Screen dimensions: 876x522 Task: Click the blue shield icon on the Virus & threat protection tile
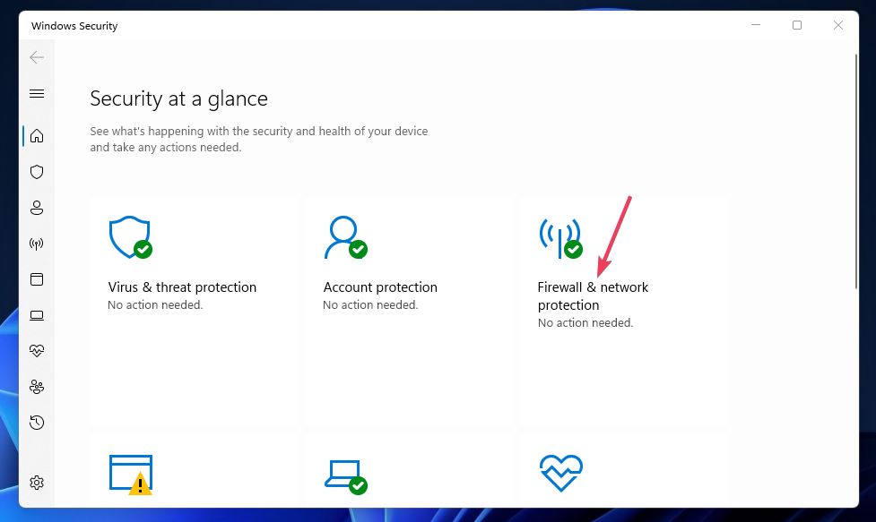(x=130, y=235)
